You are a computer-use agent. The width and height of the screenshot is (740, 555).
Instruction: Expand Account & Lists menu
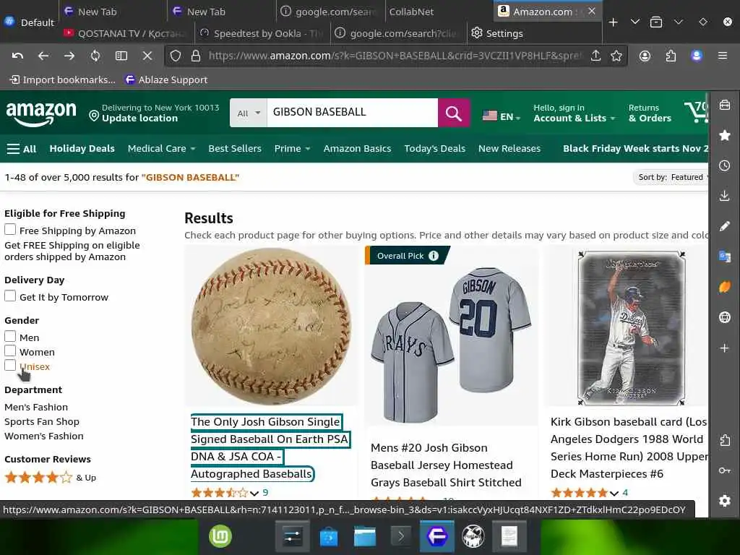[x=575, y=113]
